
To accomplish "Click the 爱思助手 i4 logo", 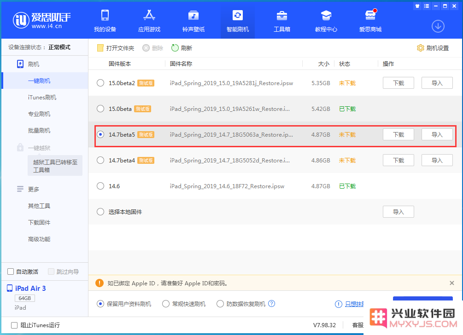I will [41, 20].
